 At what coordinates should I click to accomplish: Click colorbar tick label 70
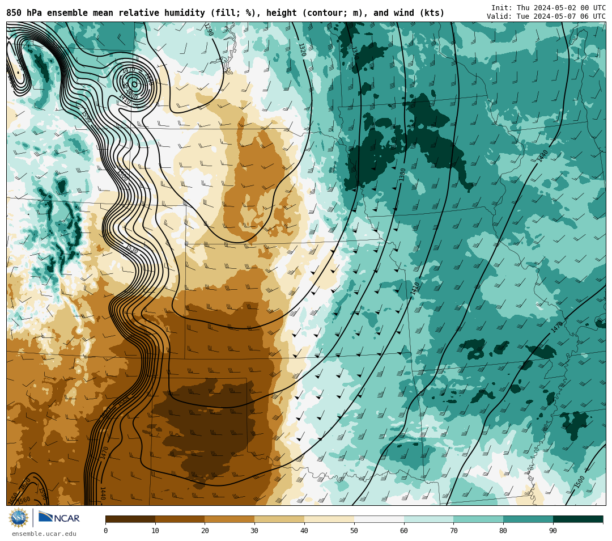[453, 530]
